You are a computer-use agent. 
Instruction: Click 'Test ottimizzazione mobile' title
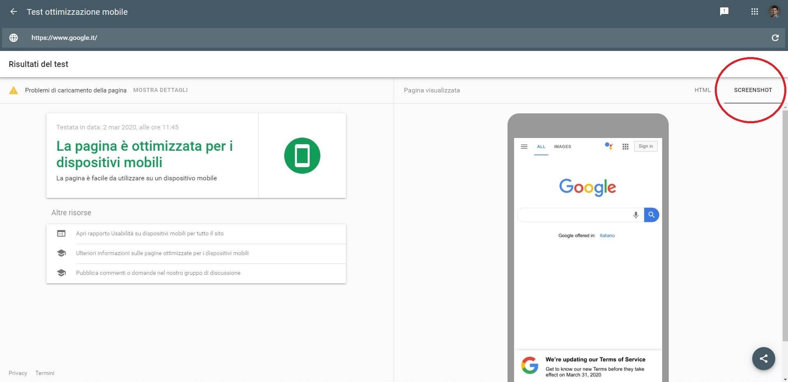pyautogui.click(x=77, y=12)
